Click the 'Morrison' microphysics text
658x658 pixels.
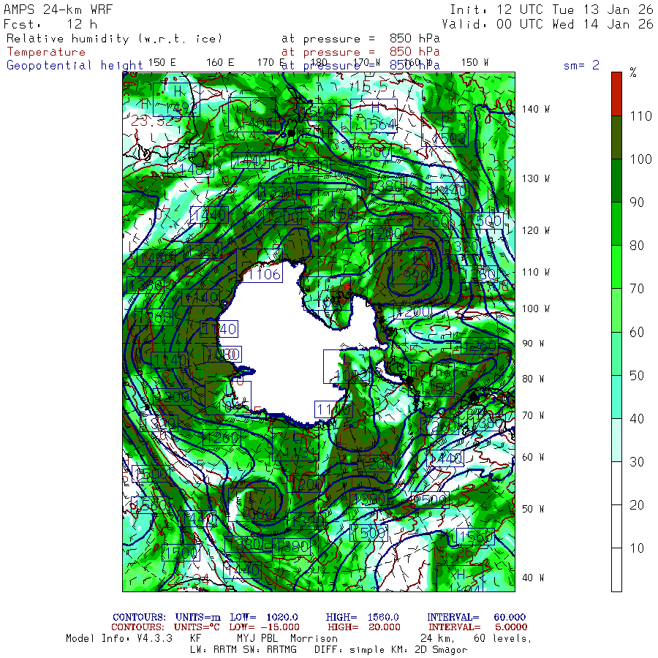[314, 638]
